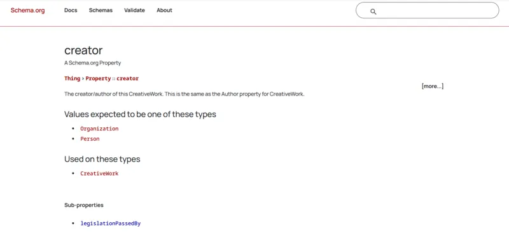Click the Sub-properties label
Viewport: 509px width, 233px height.
tap(84, 206)
